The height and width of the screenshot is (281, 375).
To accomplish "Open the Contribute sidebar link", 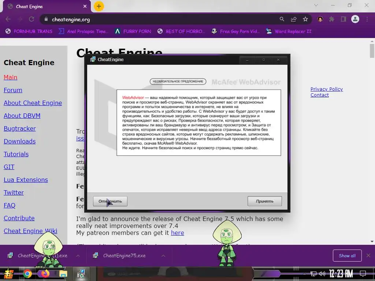I will click(x=19, y=218).
